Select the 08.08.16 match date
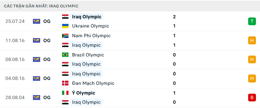Viewport: 260px width, 108px height. (15, 60)
